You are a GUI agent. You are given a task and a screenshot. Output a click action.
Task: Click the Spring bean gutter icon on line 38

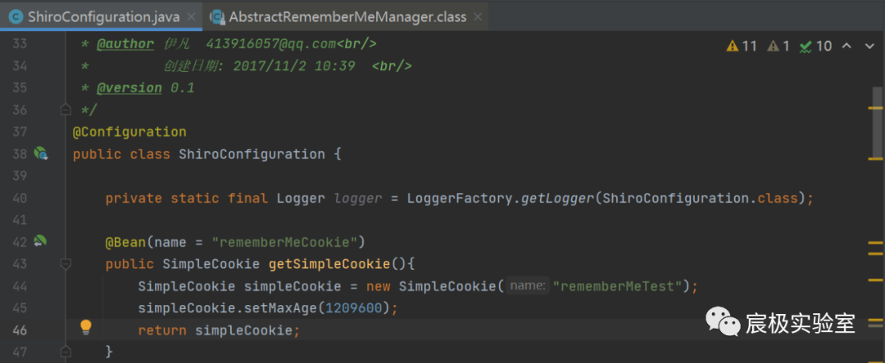40,154
